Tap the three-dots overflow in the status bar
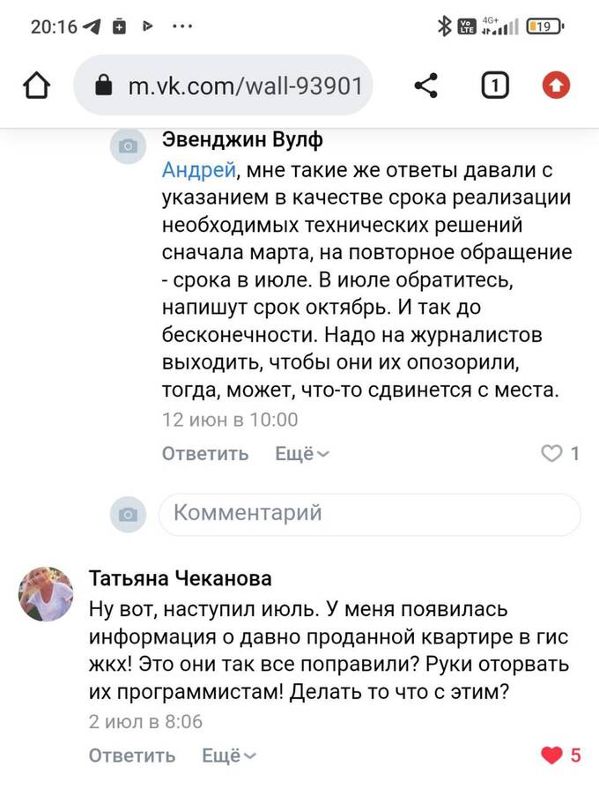The height and width of the screenshot is (796, 599). click(182, 26)
